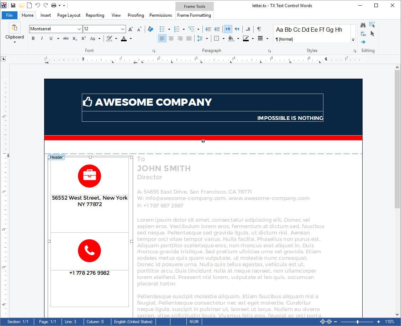The height and width of the screenshot is (326, 401).
Task: Set page-end paragraph mark option
Action: (248, 29)
